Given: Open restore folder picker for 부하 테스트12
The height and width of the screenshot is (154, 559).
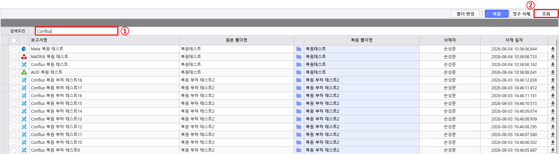Looking at the screenshot, I should tap(299, 127).
